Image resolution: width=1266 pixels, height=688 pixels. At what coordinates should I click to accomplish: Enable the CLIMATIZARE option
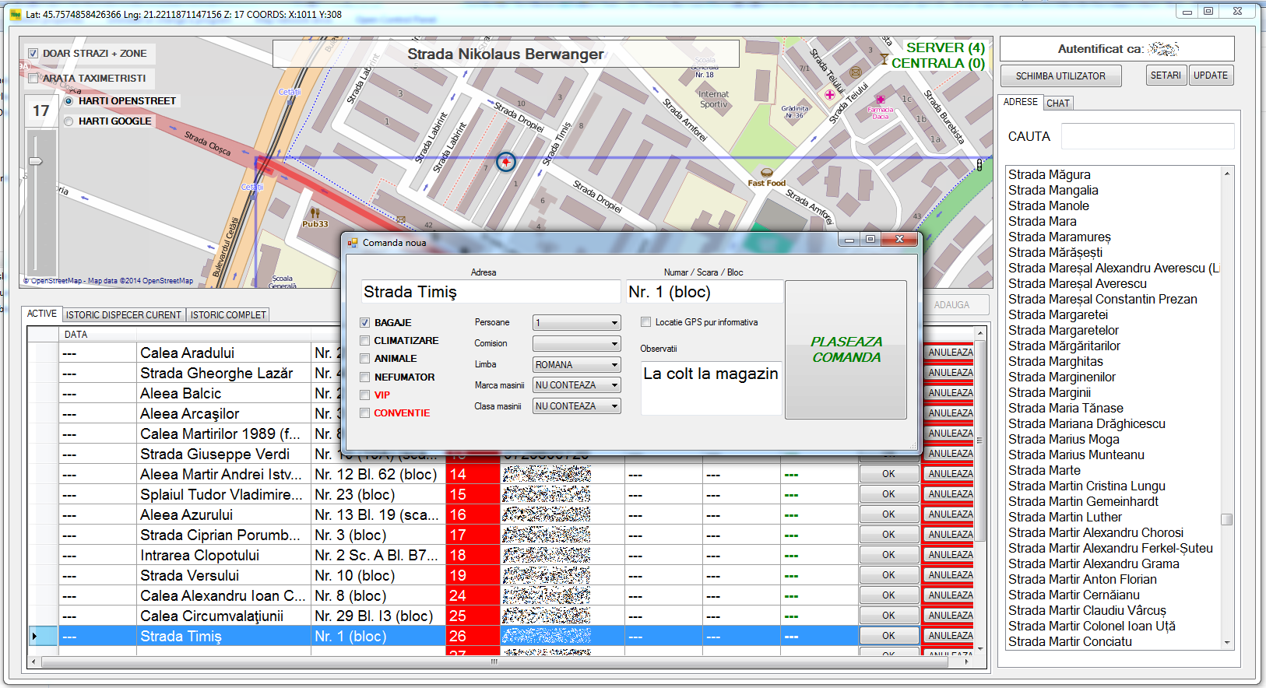pos(364,340)
